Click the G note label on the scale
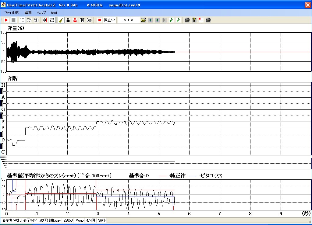 tap(3, 109)
